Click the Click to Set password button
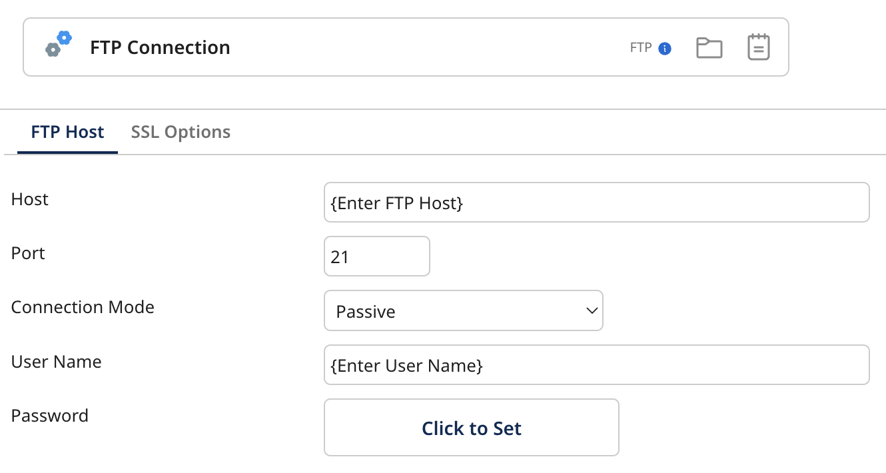 tap(471, 428)
